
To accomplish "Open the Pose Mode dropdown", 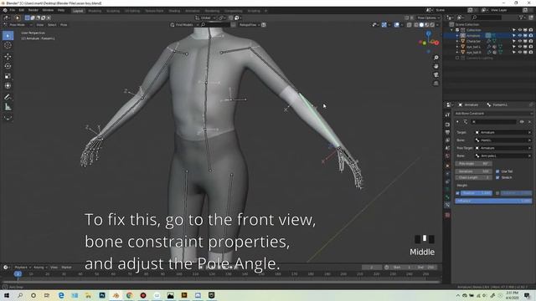I will 18,25.
